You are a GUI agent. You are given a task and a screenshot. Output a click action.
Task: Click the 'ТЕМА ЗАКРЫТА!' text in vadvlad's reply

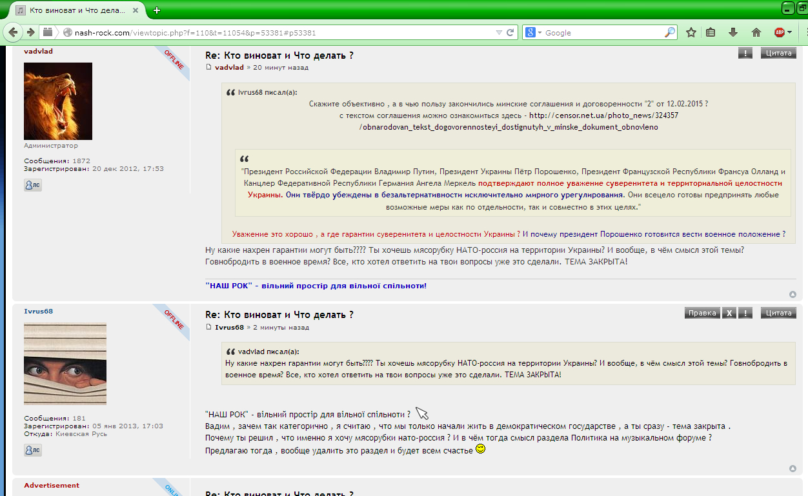[596, 263]
